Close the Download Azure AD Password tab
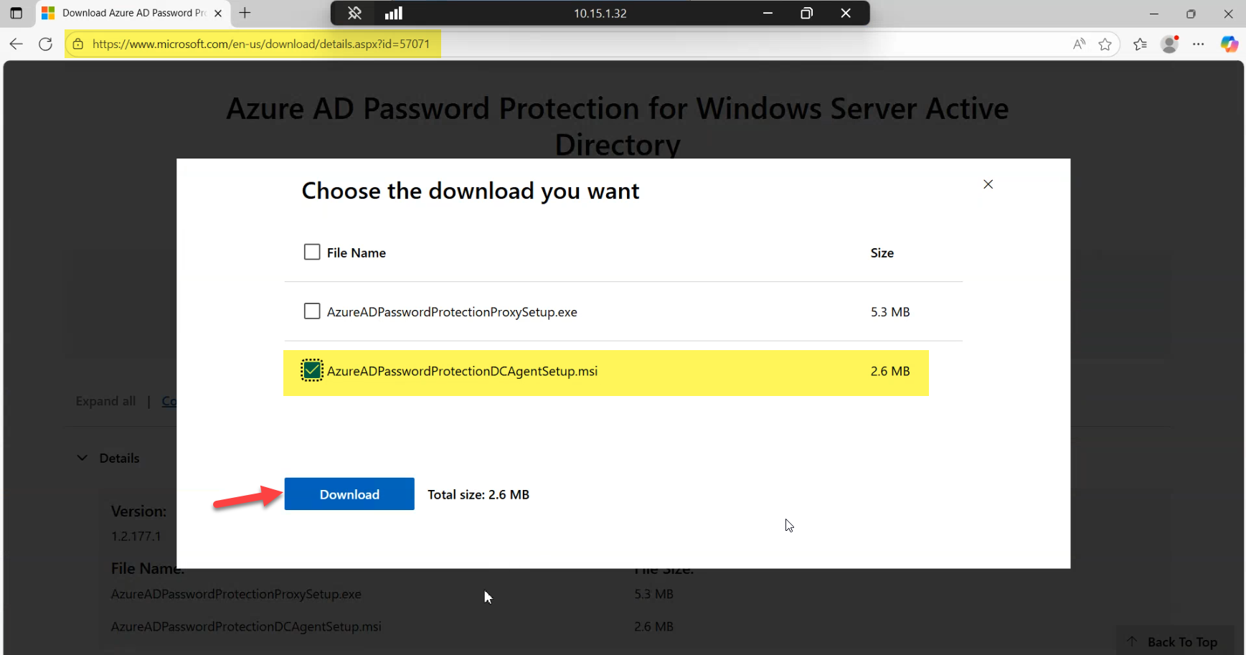This screenshot has width=1246, height=655. (218, 13)
